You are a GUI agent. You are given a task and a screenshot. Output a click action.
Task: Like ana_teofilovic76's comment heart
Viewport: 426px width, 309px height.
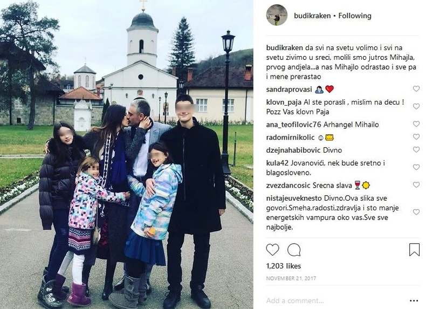tap(416, 124)
